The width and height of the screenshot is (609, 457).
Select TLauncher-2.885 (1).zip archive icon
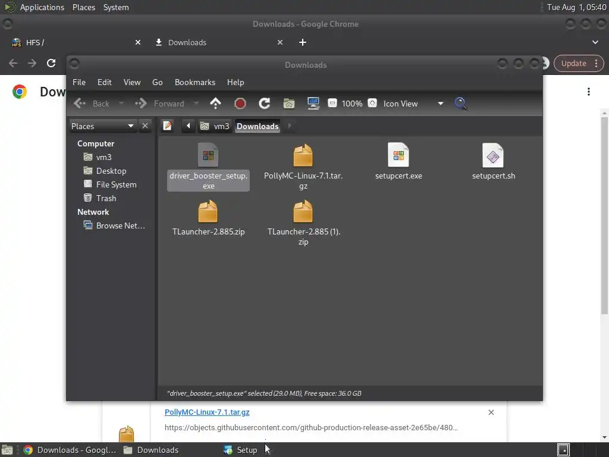pos(303,211)
